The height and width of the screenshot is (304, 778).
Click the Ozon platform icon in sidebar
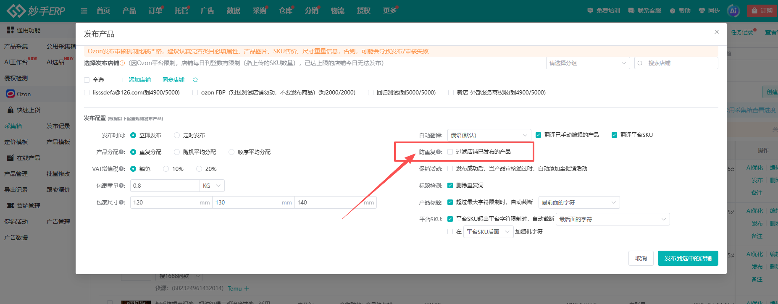(x=11, y=94)
